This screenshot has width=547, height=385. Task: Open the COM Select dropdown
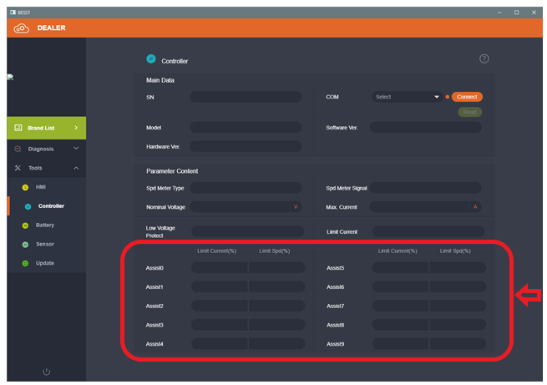point(407,97)
